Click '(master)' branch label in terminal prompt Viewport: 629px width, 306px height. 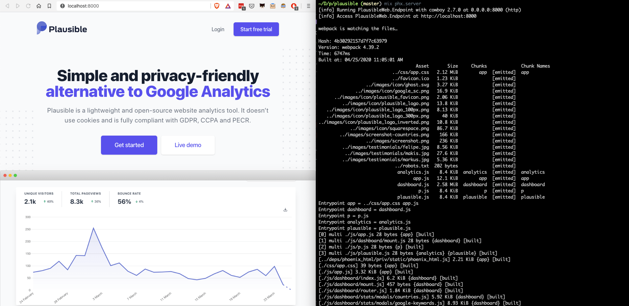tap(371, 4)
